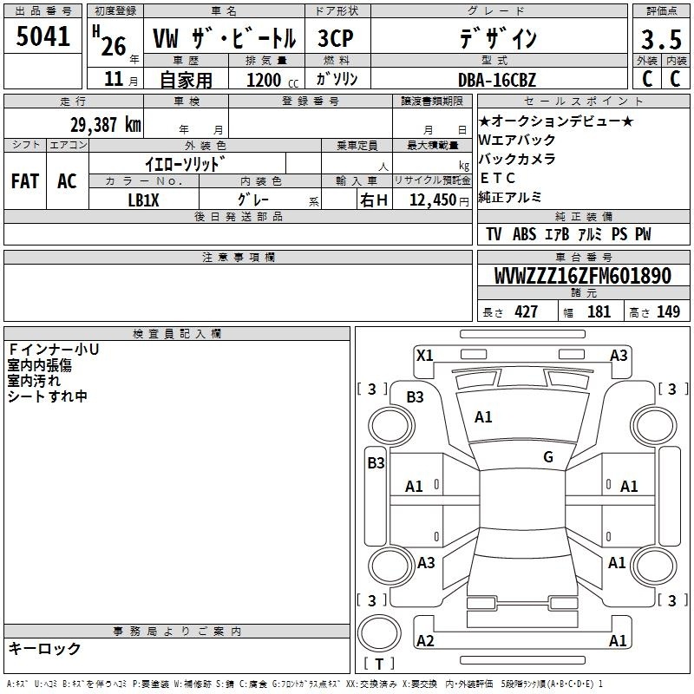Click chassis number WVWZZZ16ZFM601890
694x694 pixels.
[x=582, y=276]
